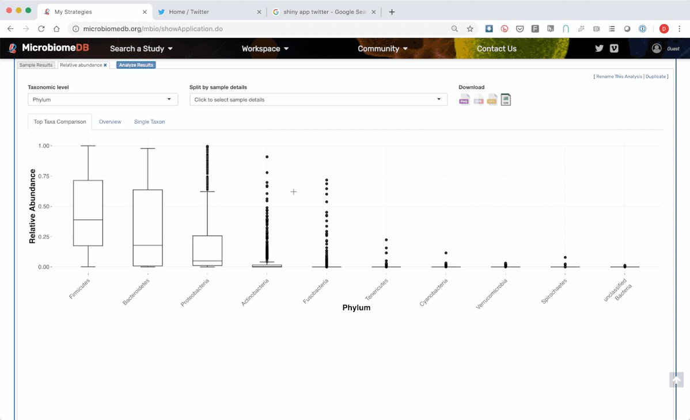
Task: Click the Fusobacteria axis label
Action: (316, 291)
